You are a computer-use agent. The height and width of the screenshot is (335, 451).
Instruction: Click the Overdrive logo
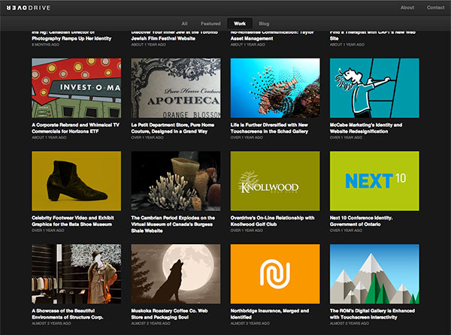29,8
